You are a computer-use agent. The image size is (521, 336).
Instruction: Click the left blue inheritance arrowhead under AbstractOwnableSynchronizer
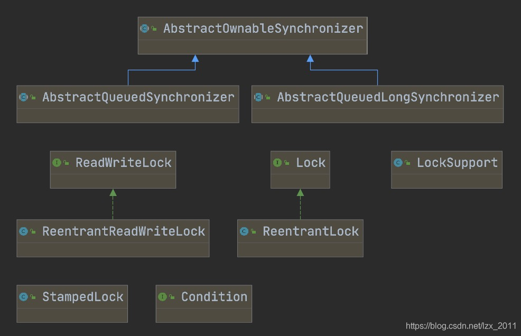coord(196,59)
